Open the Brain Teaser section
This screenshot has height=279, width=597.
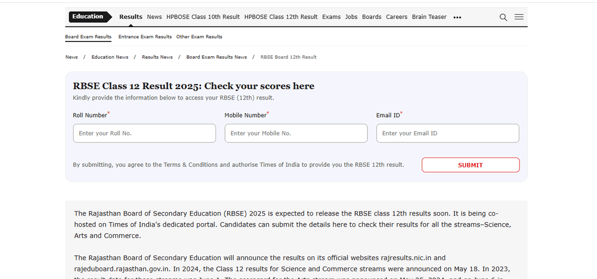point(429,17)
